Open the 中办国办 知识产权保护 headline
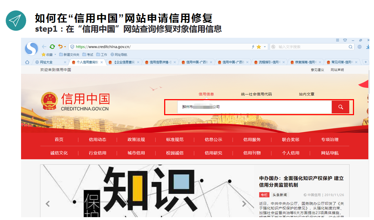 click(x=301, y=181)
